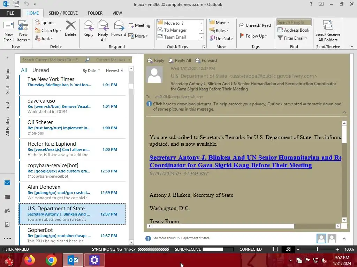Viewport: 357px width, 267px height.
Task: Click the Reply icon in the ribbon
Action: [88, 29]
